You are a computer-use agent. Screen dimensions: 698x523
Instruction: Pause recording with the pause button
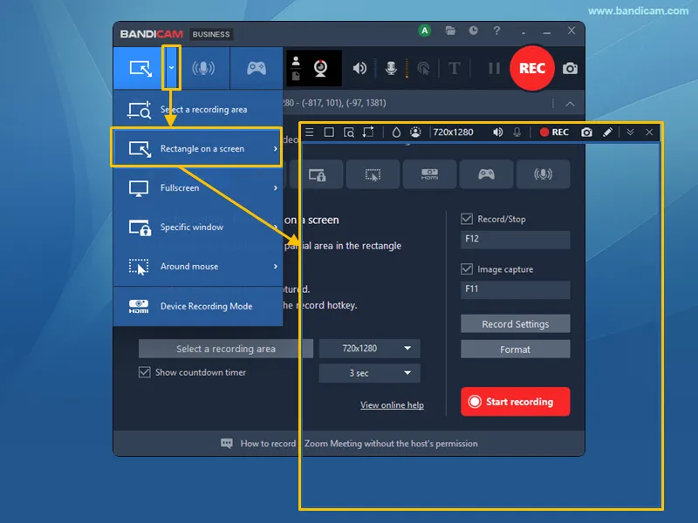pos(494,68)
